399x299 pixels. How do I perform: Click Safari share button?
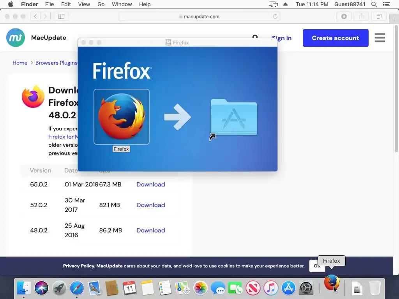click(x=361, y=16)
